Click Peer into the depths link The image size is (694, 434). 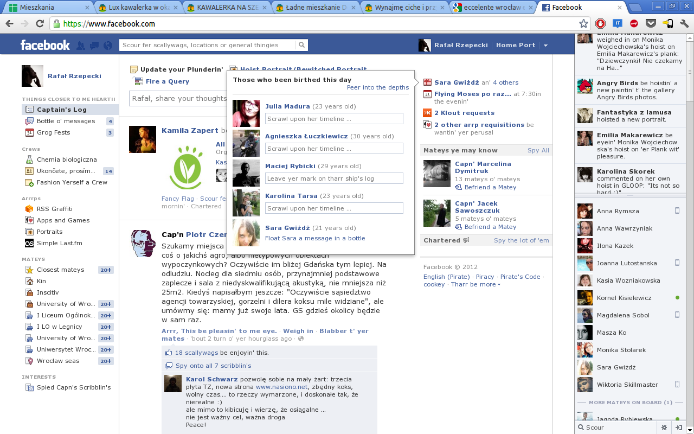point(378,87)
